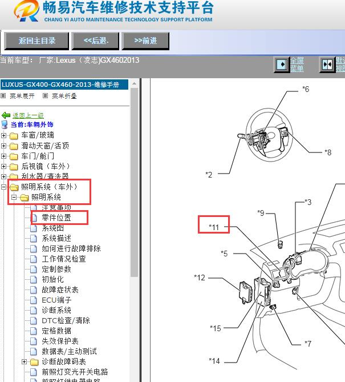Click the green back arrow icon
This screenshot has width=345, height=382.
(x=6, y=115)
